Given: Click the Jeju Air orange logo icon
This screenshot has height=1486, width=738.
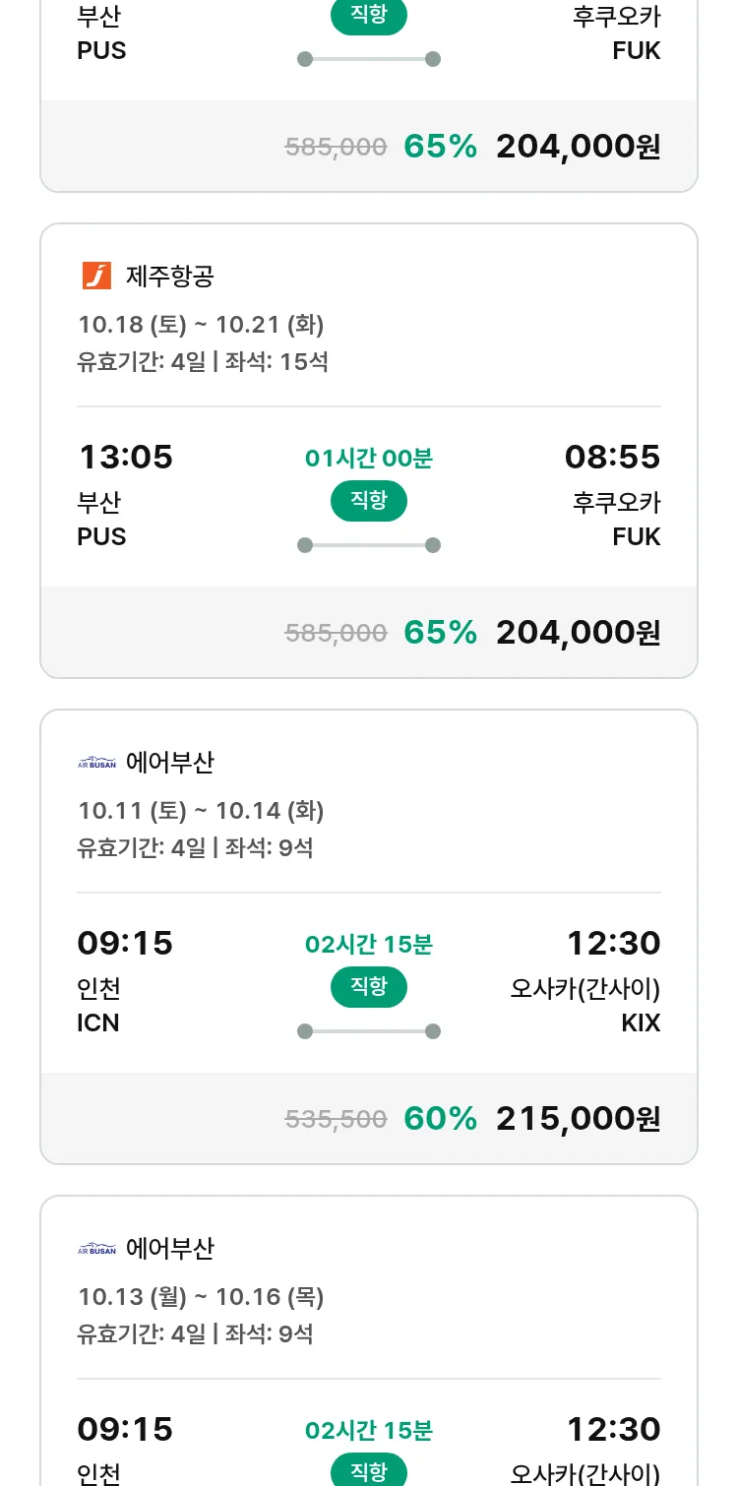Looking at the screenshot, I should pos(96,276).
